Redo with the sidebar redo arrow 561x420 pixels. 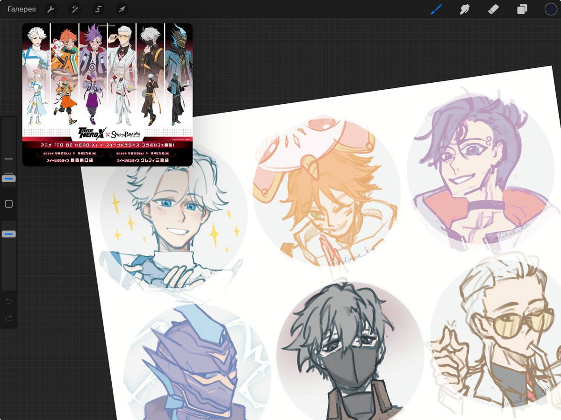pyautogui.click(x=8, y=318)
